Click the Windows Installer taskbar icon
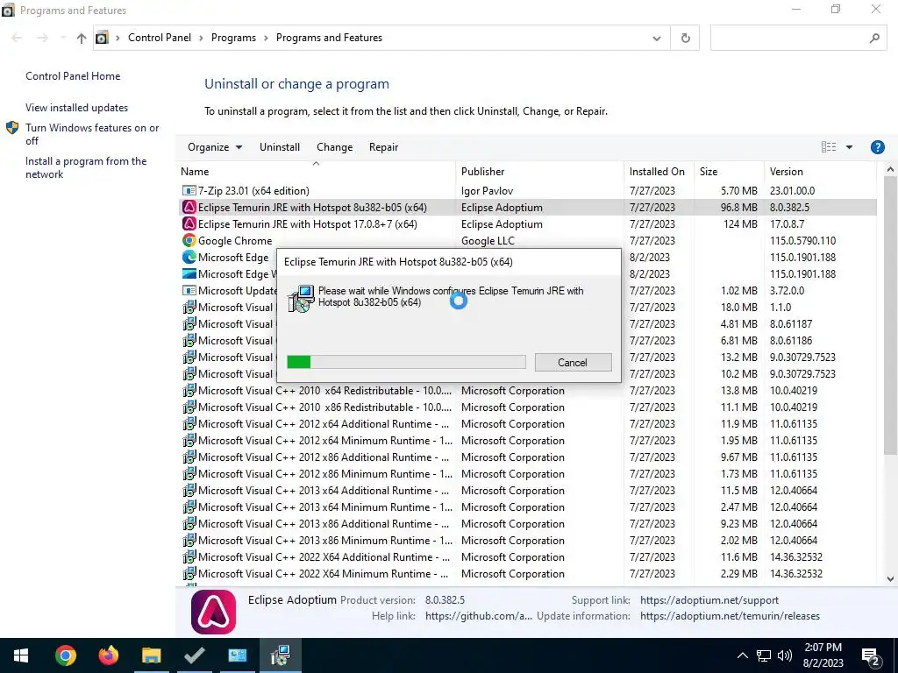The height and width of the screenshot is (673, 898). pos(280,655)
